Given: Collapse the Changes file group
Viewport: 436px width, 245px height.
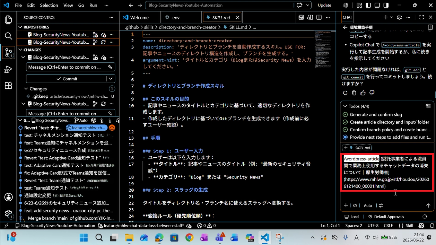Looking at the screenshot, I should 26,89.
